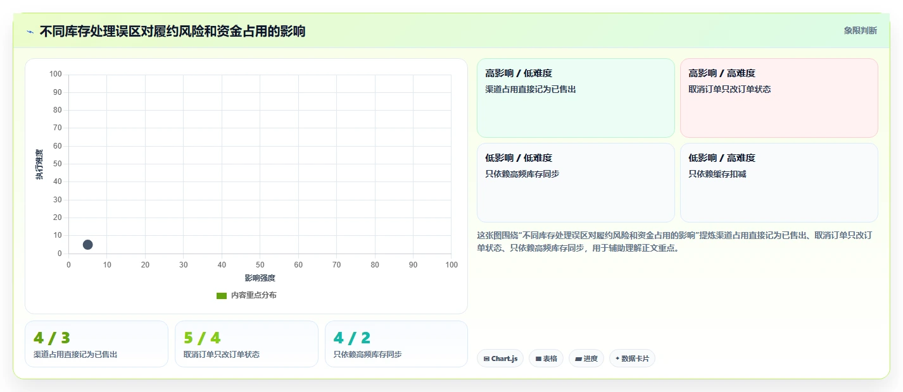Click the 进度 tag chip
The width and height of the screenshot is (903, 392).
point(586,358)
